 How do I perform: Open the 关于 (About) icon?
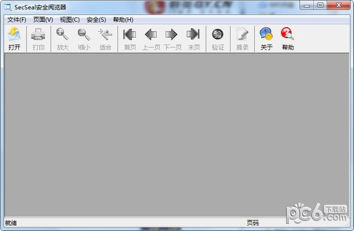(x=266, y=34)
